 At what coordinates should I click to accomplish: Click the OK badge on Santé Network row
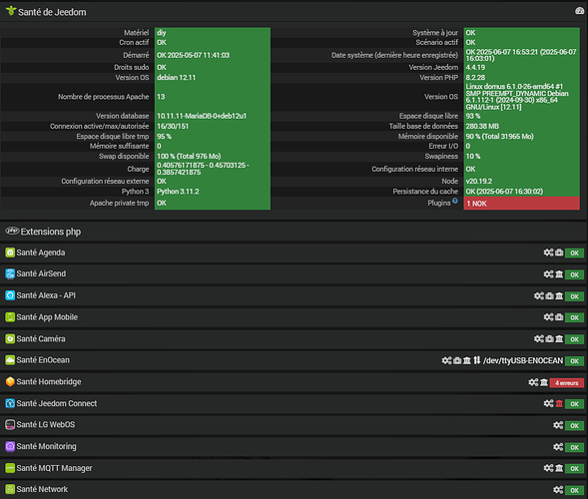tap(574, 490)
